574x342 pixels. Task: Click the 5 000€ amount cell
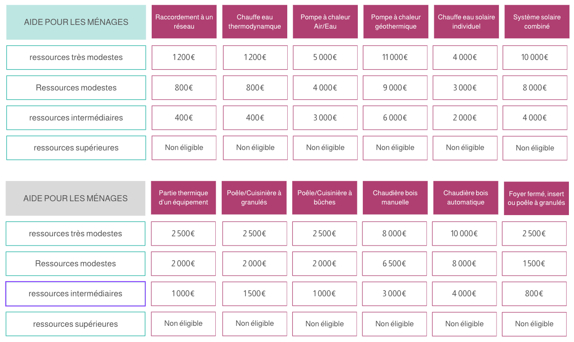pyautogui.click(x=325, y=57)
